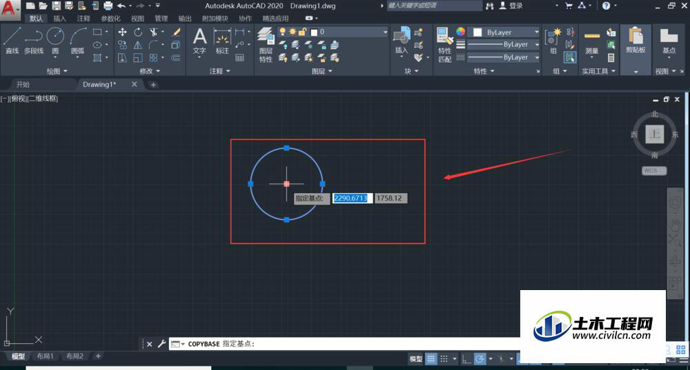Expand the Draw (绘图) panel

[x=57, y=71]
